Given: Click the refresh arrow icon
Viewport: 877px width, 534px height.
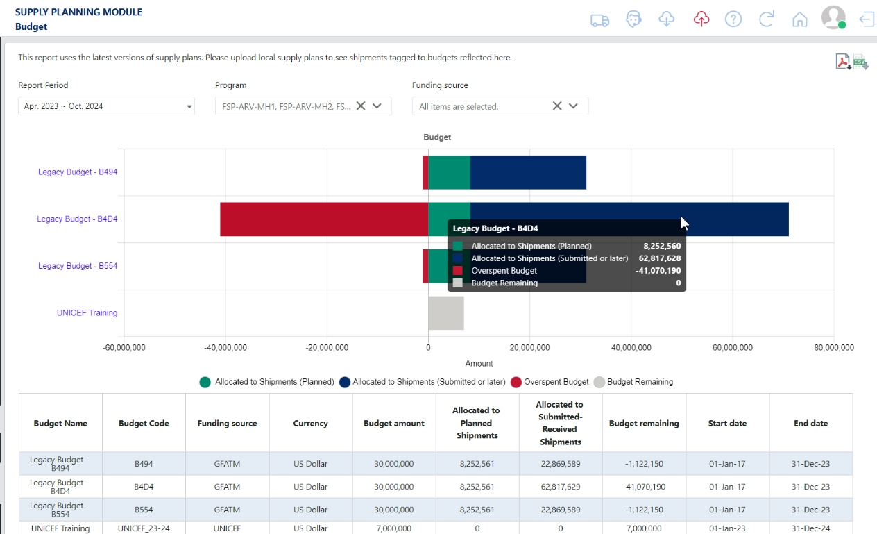Looking at the screenshot, I should pyautogui.click(x=767, y=19).
